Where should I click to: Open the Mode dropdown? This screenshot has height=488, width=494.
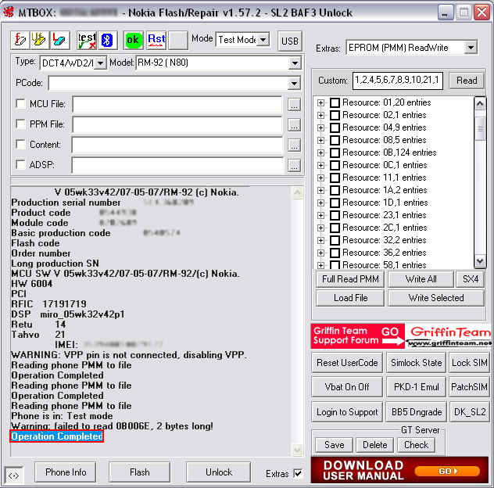click(263, 40)
